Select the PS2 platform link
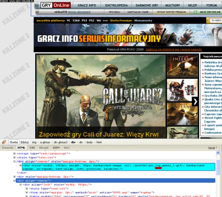 (x=92, y=20)
